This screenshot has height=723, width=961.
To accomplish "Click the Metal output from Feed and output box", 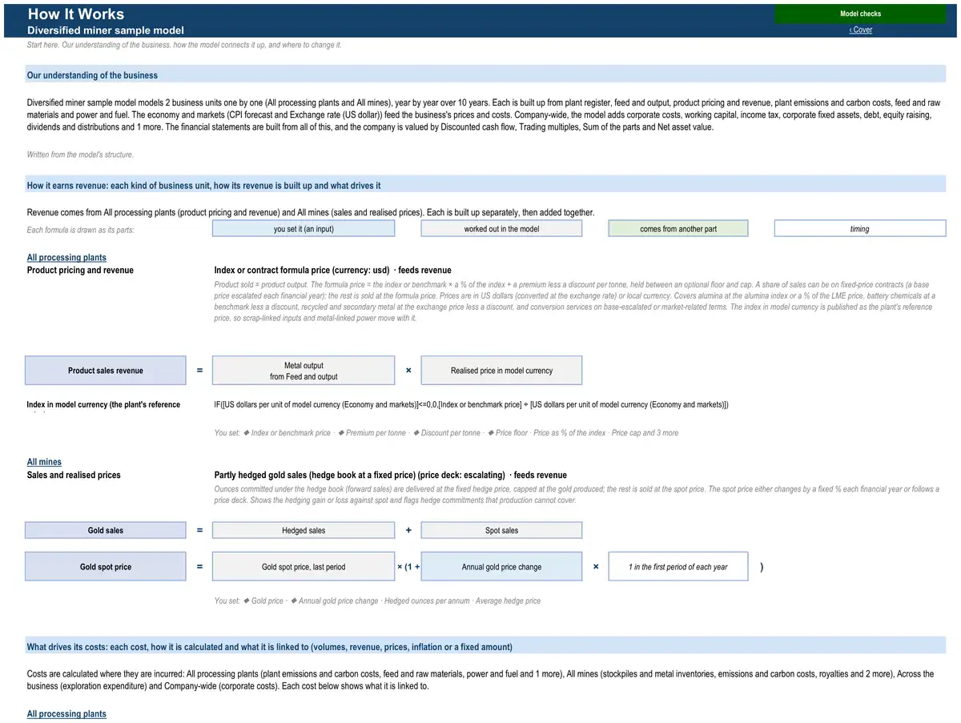I will coord(304,371).
